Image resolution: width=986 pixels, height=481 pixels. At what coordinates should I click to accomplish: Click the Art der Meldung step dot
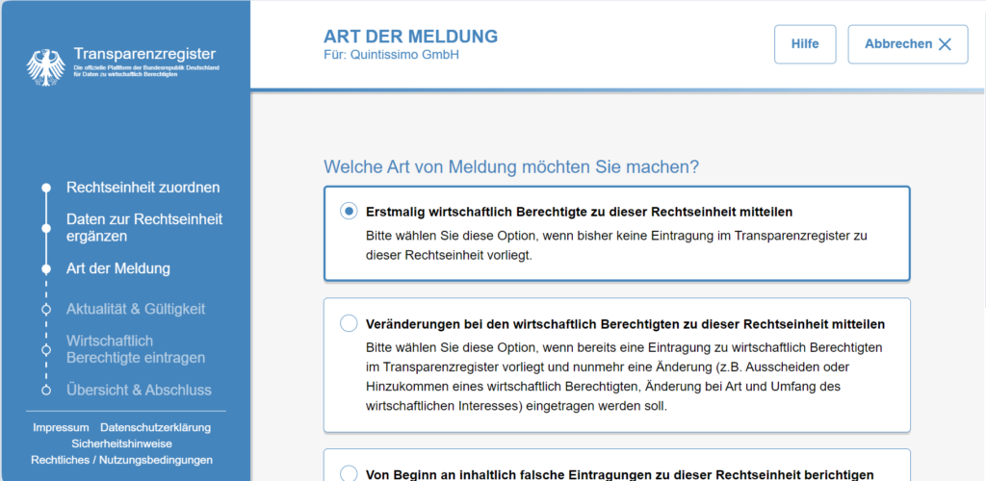point(45,269)
